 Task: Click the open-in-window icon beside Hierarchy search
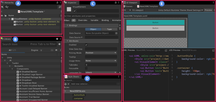pos(60,7)
